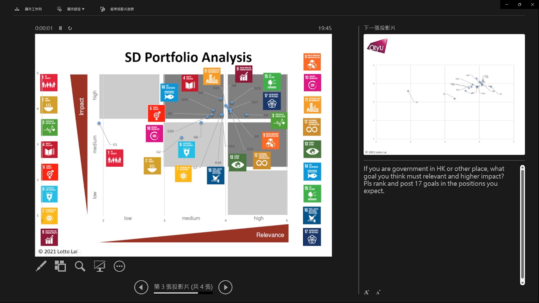
Task: Click the next slide preview thumbnail
Action: tap(444, 94)
